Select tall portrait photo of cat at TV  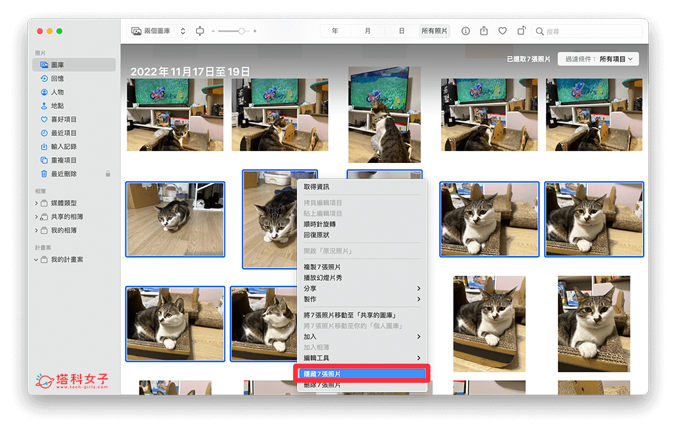(x=385, y=115)
